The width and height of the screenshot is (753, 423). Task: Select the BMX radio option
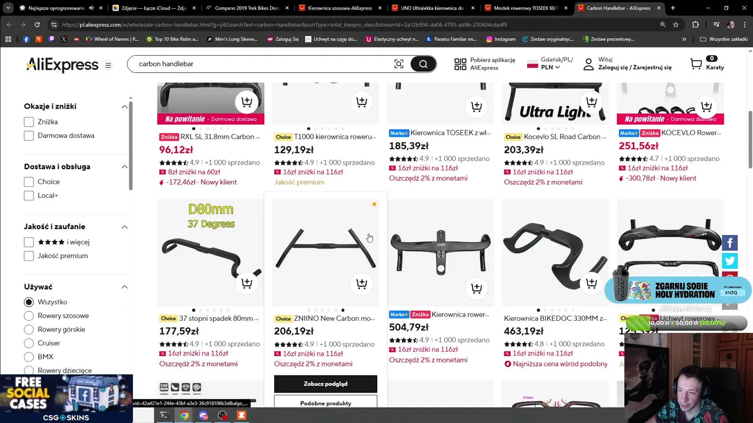[29, 357]
